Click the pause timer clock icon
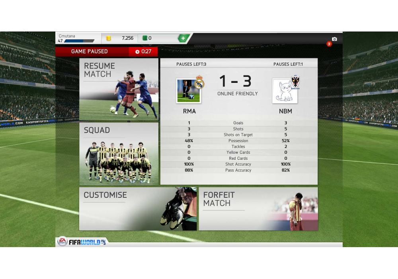This screenshot has width=398, height=279. click(x=137, y=51)
